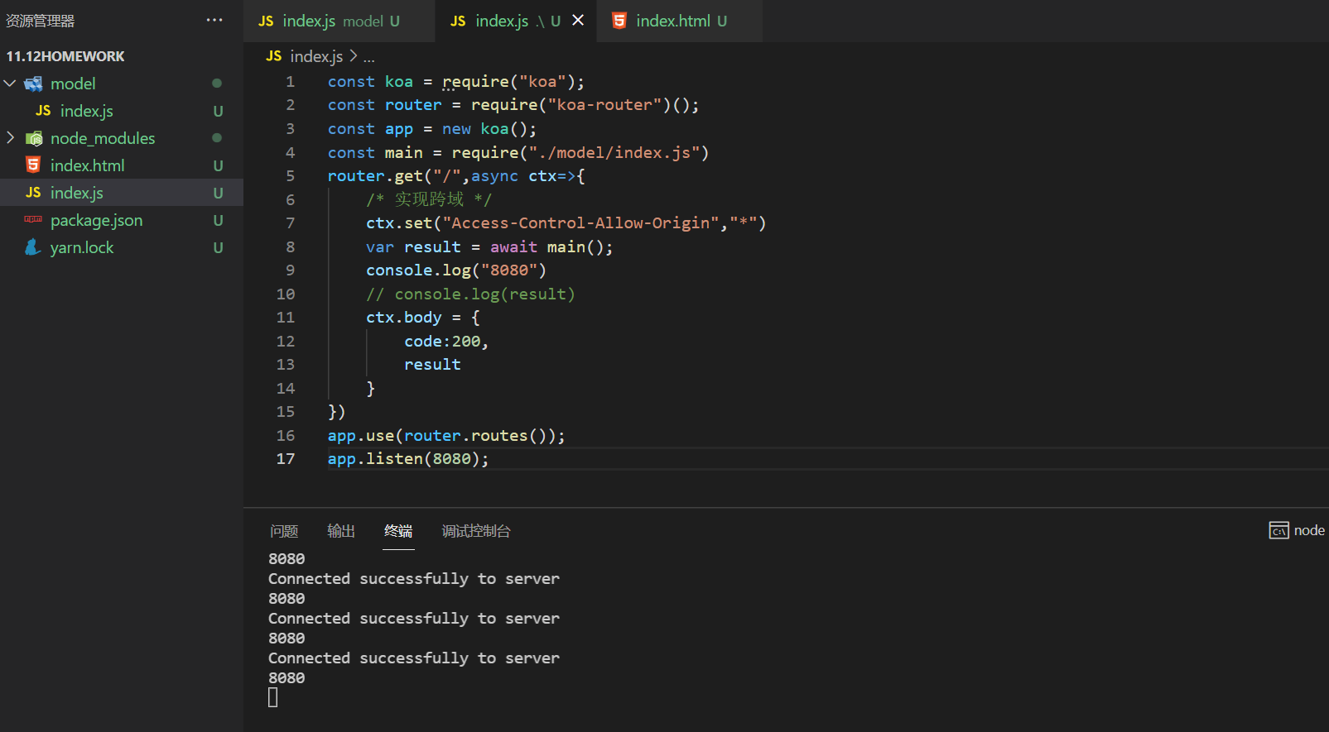Click the model folder icon
Screen dimensions: 1329x732
(33, 84)
